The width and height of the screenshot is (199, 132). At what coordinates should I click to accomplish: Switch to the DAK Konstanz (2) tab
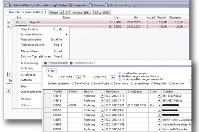(x=78, y=13)
